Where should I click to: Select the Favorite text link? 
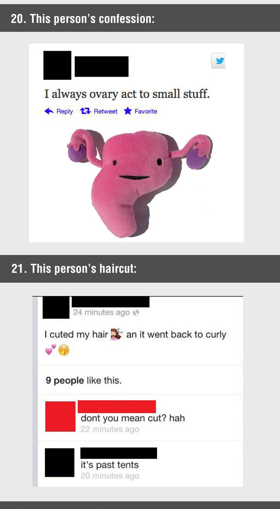pos(146,111)
